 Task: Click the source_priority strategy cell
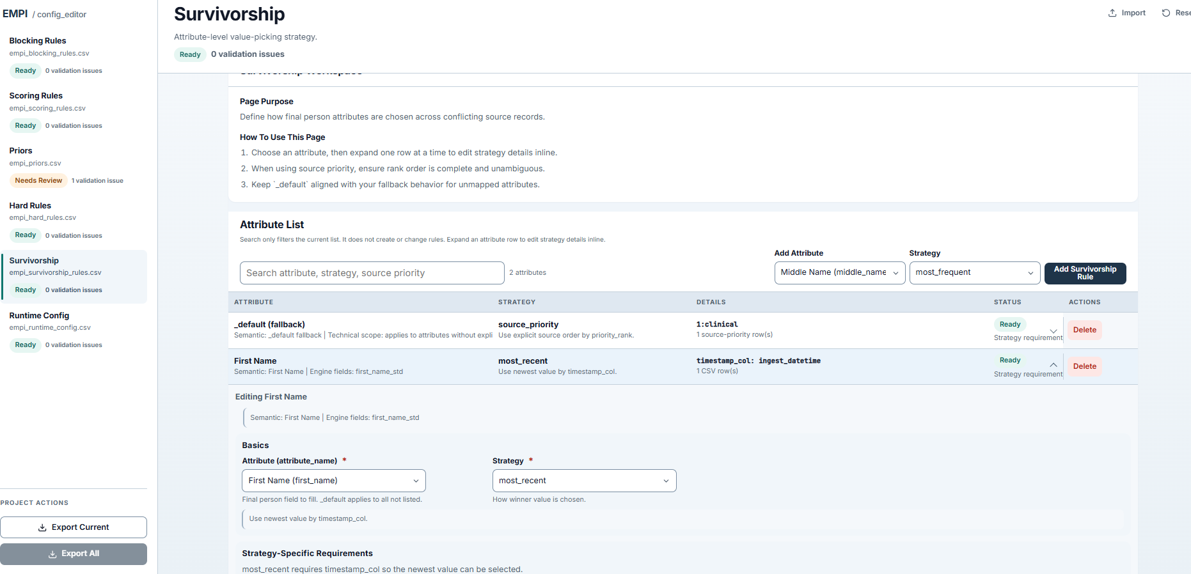coord(528,324)
